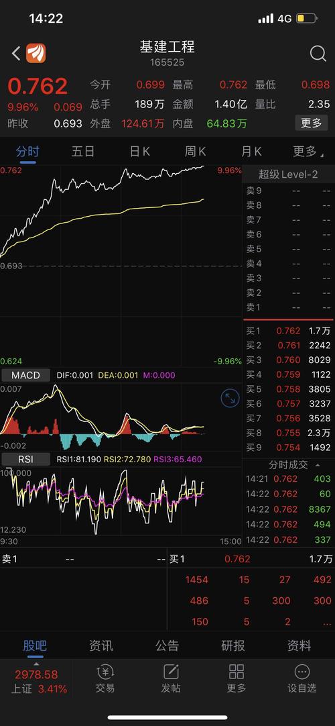
Task: Click the 14:22 trade with volume 8367
Action: tap(288, 509)
